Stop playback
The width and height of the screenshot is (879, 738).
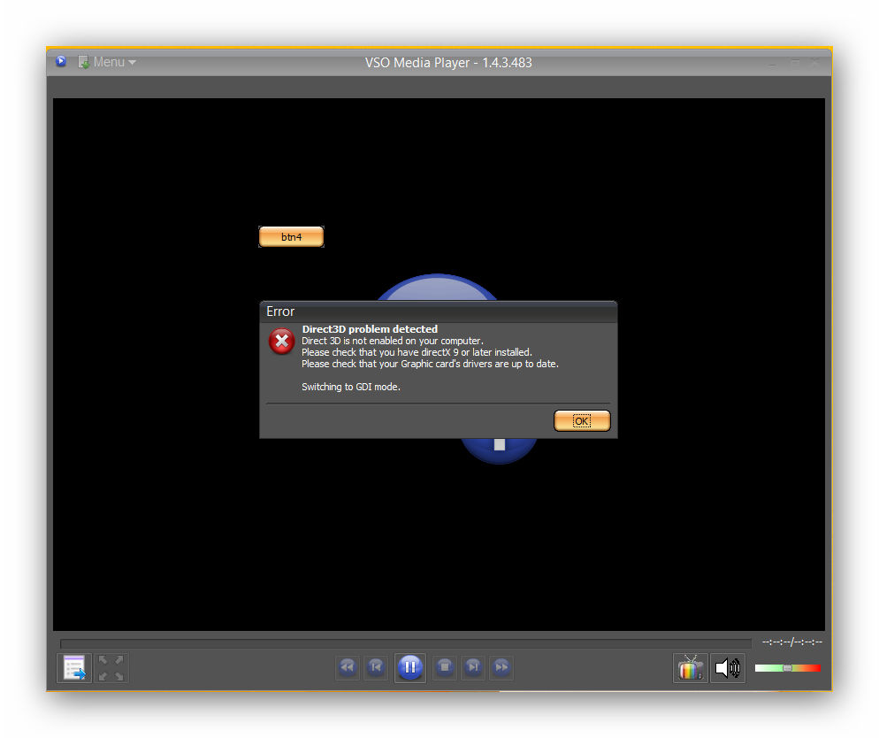tap(445, 667)
